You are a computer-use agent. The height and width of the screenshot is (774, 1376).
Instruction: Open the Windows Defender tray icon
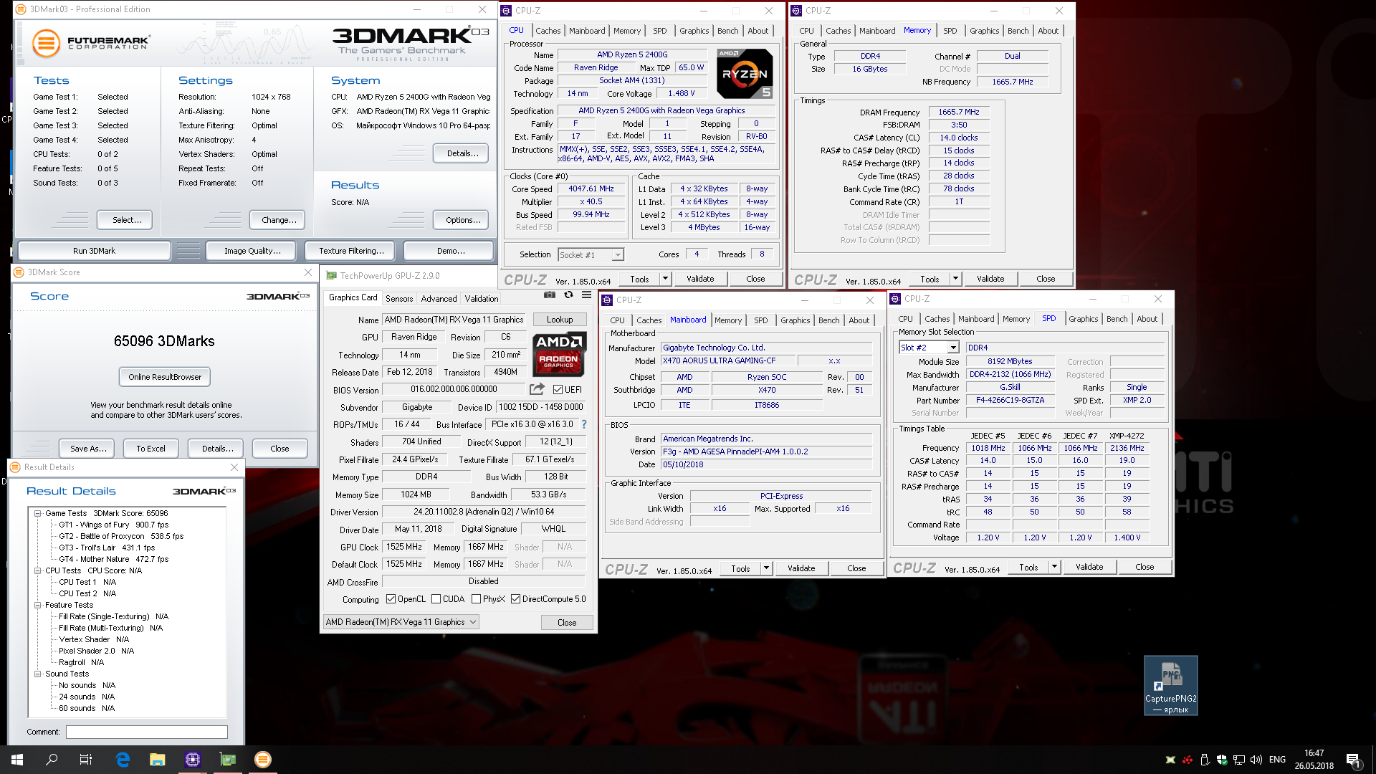coord(1221,760)
